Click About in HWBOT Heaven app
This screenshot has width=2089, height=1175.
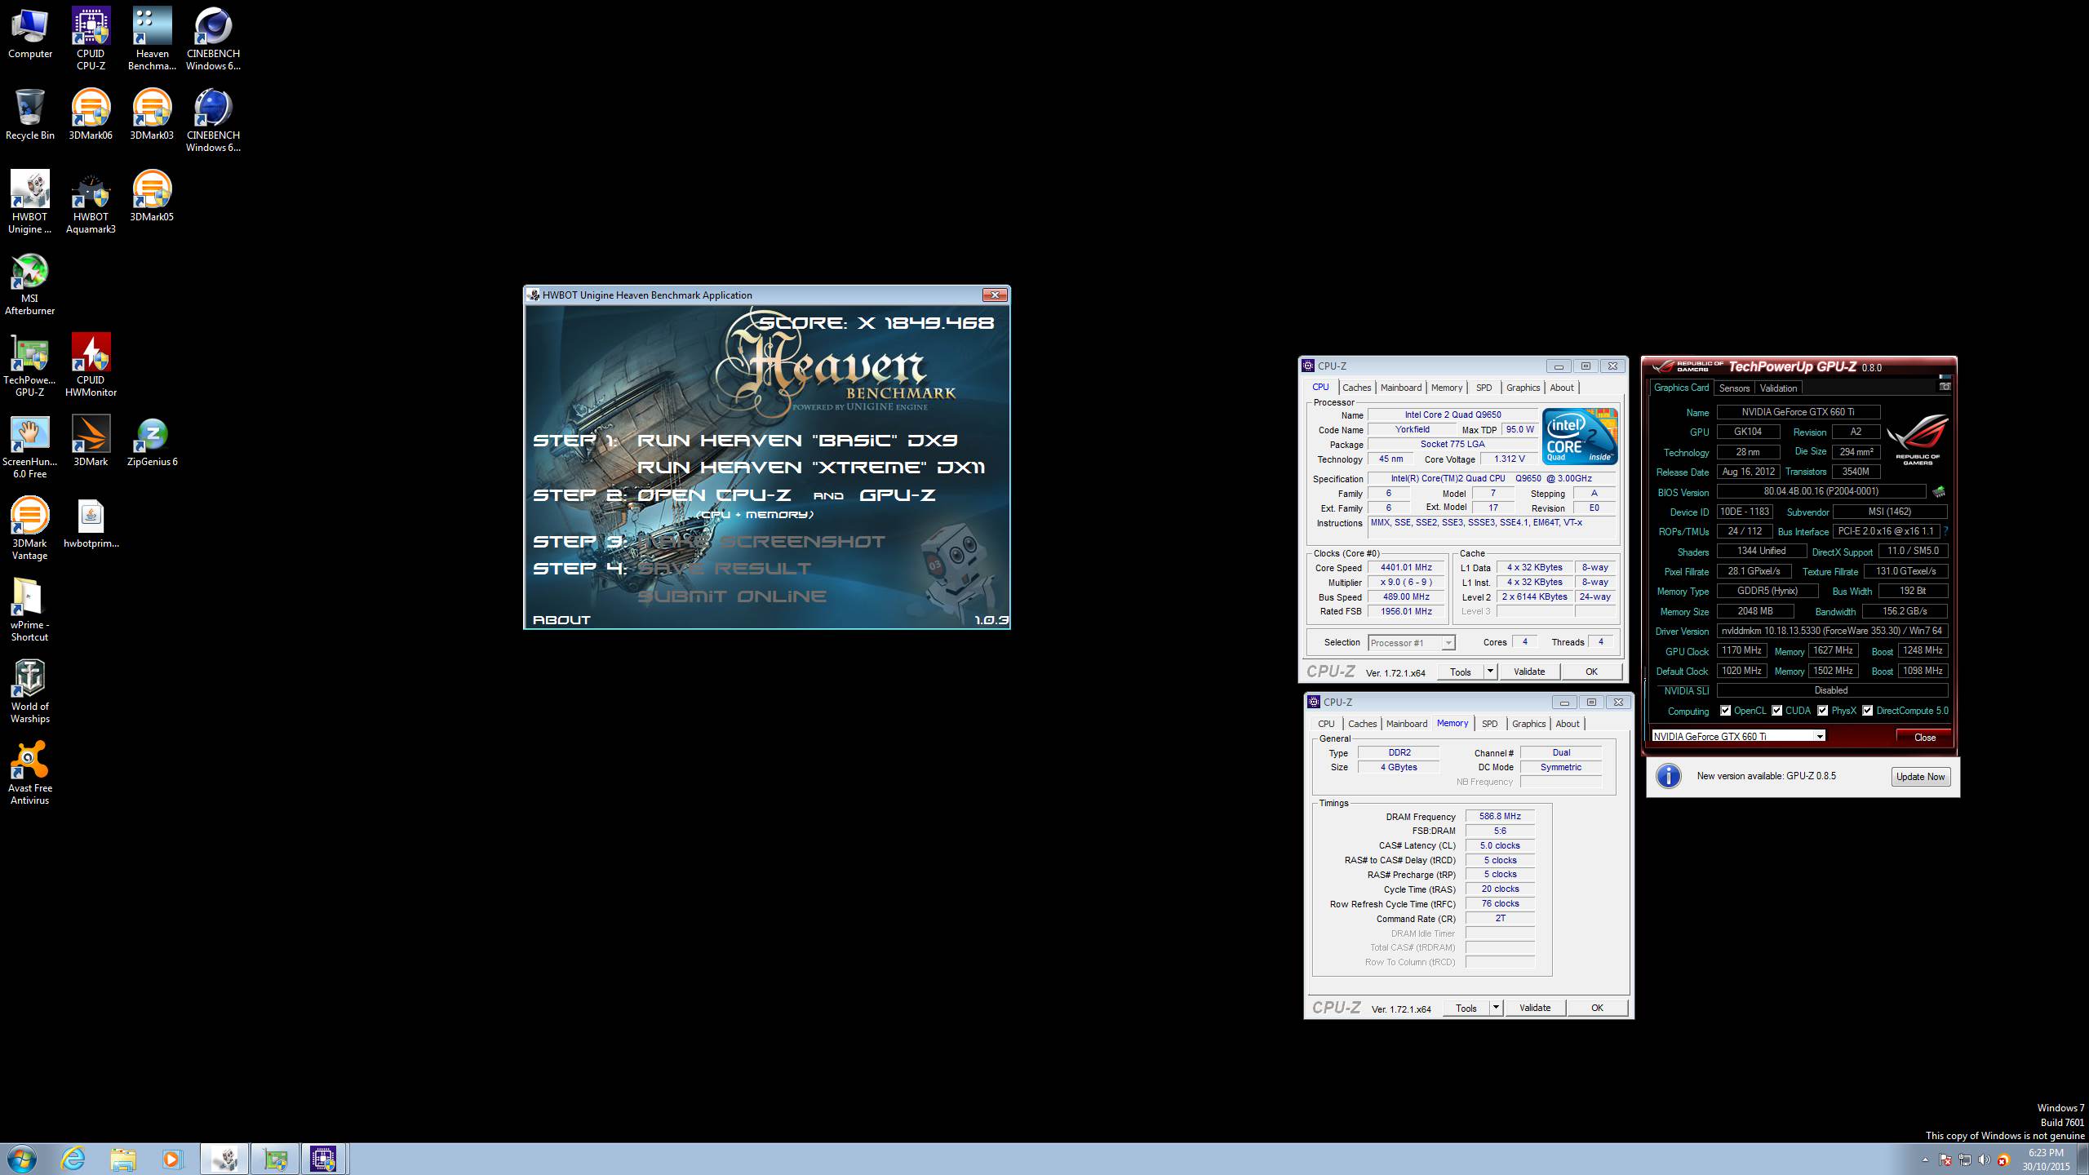point(561,620)
